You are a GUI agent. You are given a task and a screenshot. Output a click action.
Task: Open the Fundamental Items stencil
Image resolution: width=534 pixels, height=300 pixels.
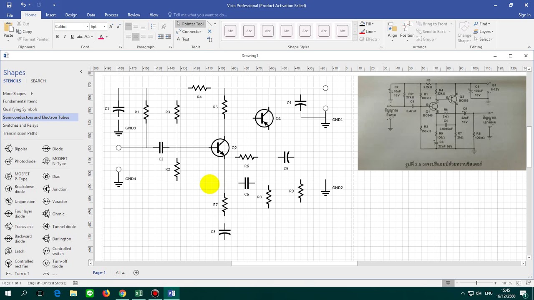20,101
